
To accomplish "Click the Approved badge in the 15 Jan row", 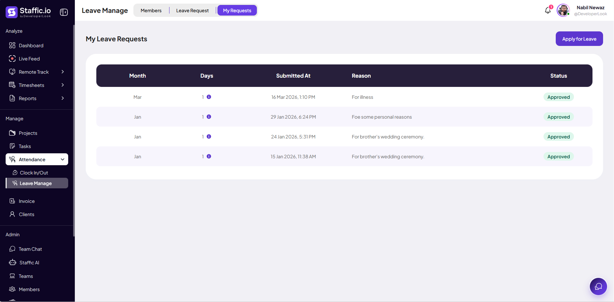I will tap(558, 156).
